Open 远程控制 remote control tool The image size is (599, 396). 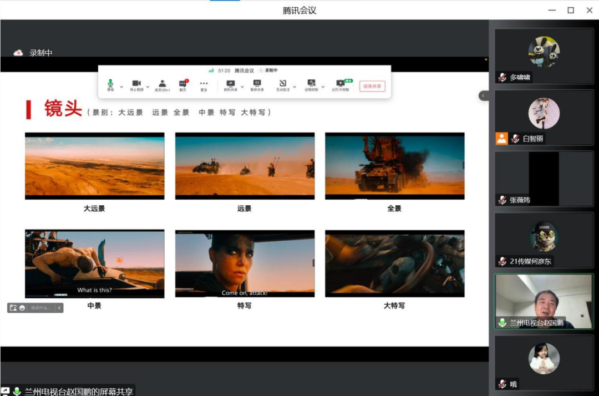click(x=312, y=83)
